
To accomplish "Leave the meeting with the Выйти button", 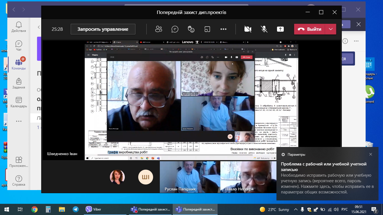I will coord(310,29).
